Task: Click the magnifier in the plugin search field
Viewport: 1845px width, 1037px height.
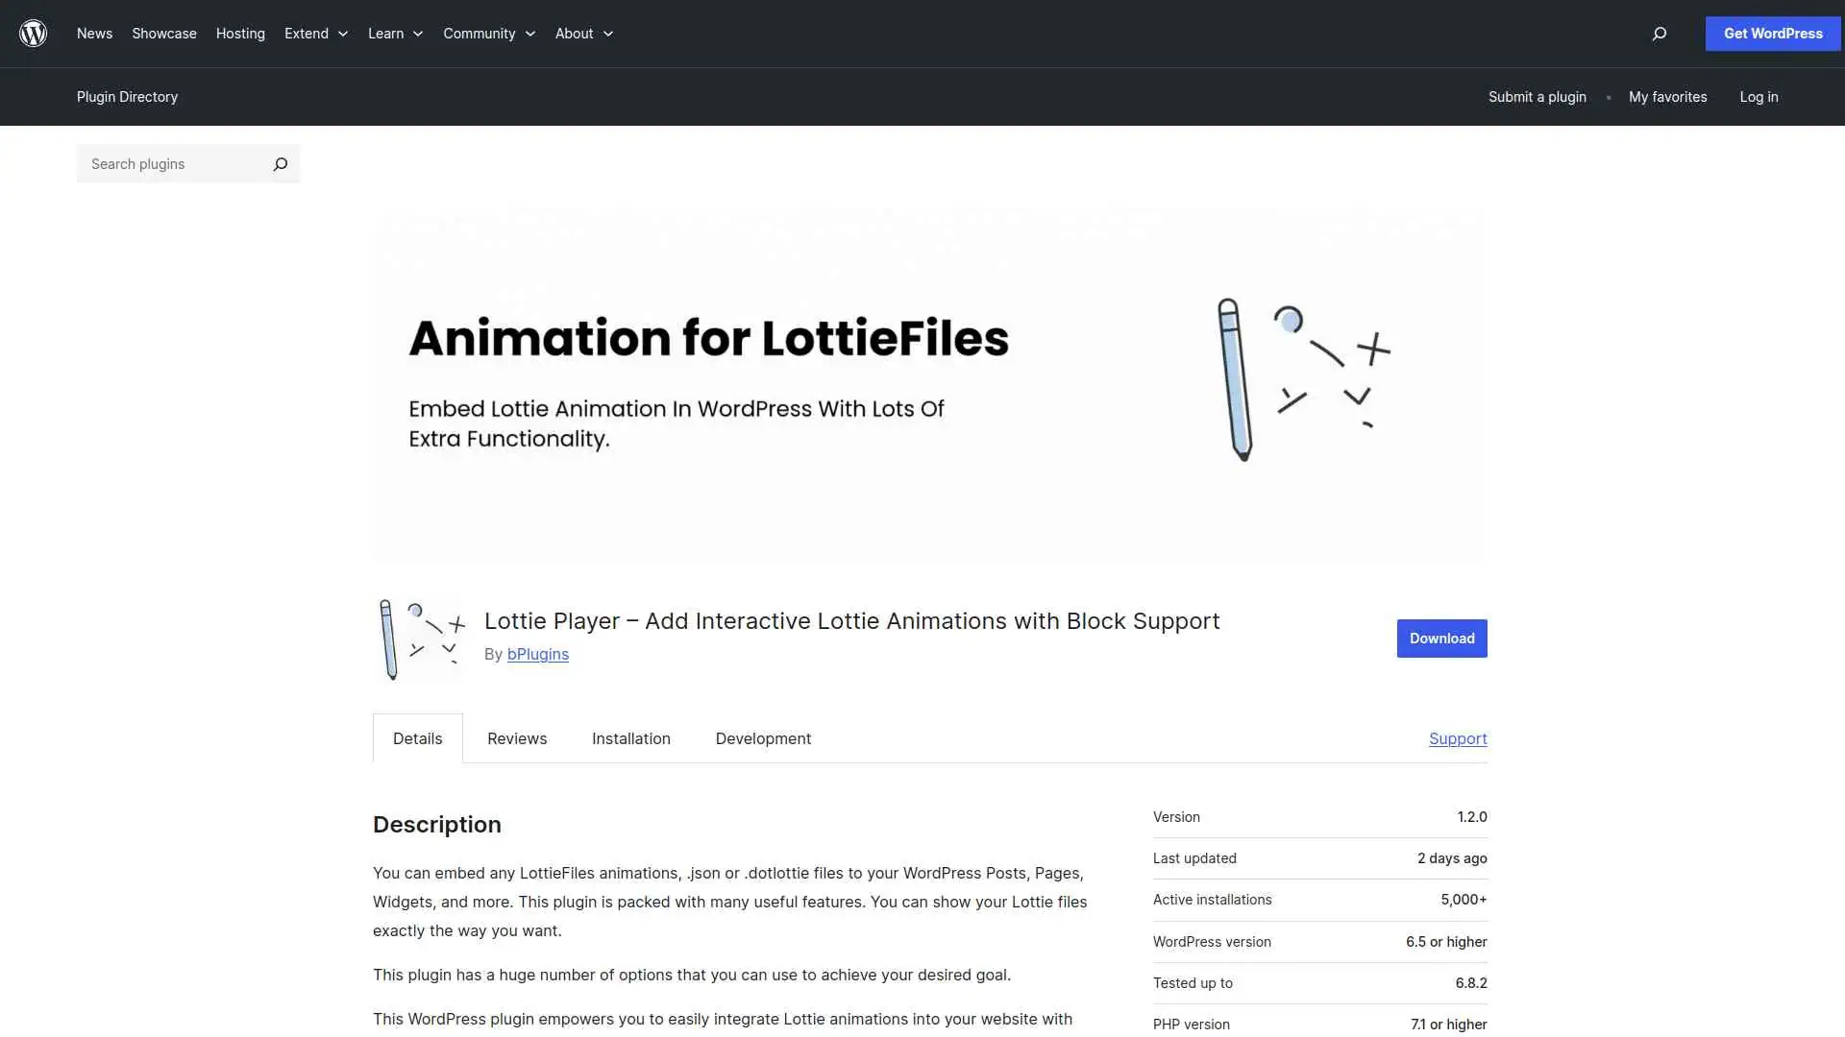Action: click(280, 164)
